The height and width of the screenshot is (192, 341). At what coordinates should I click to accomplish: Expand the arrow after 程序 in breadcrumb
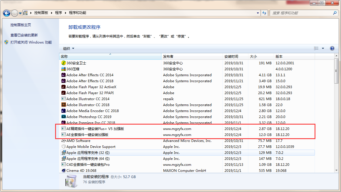pos(66,13)
